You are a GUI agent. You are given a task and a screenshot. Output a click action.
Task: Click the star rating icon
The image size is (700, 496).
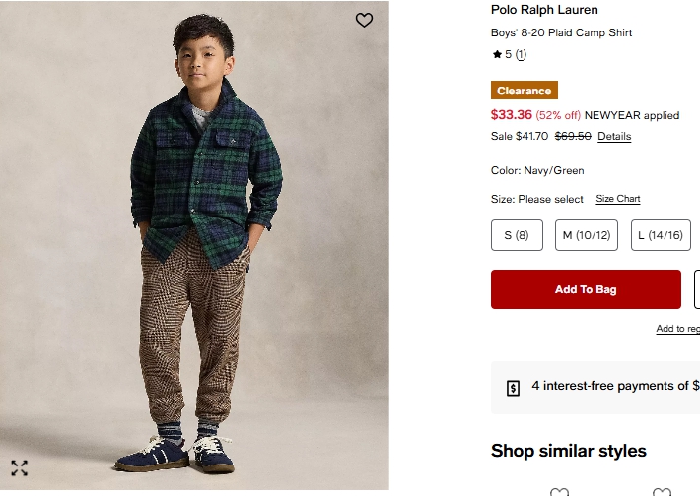tap(497, 54)
